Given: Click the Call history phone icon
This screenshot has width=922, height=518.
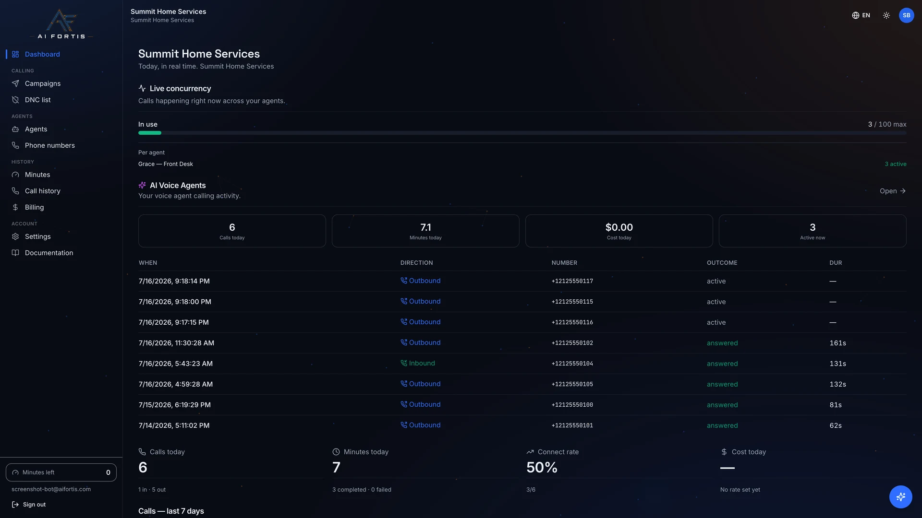Looking at the screenshot, I should point(15,191).
